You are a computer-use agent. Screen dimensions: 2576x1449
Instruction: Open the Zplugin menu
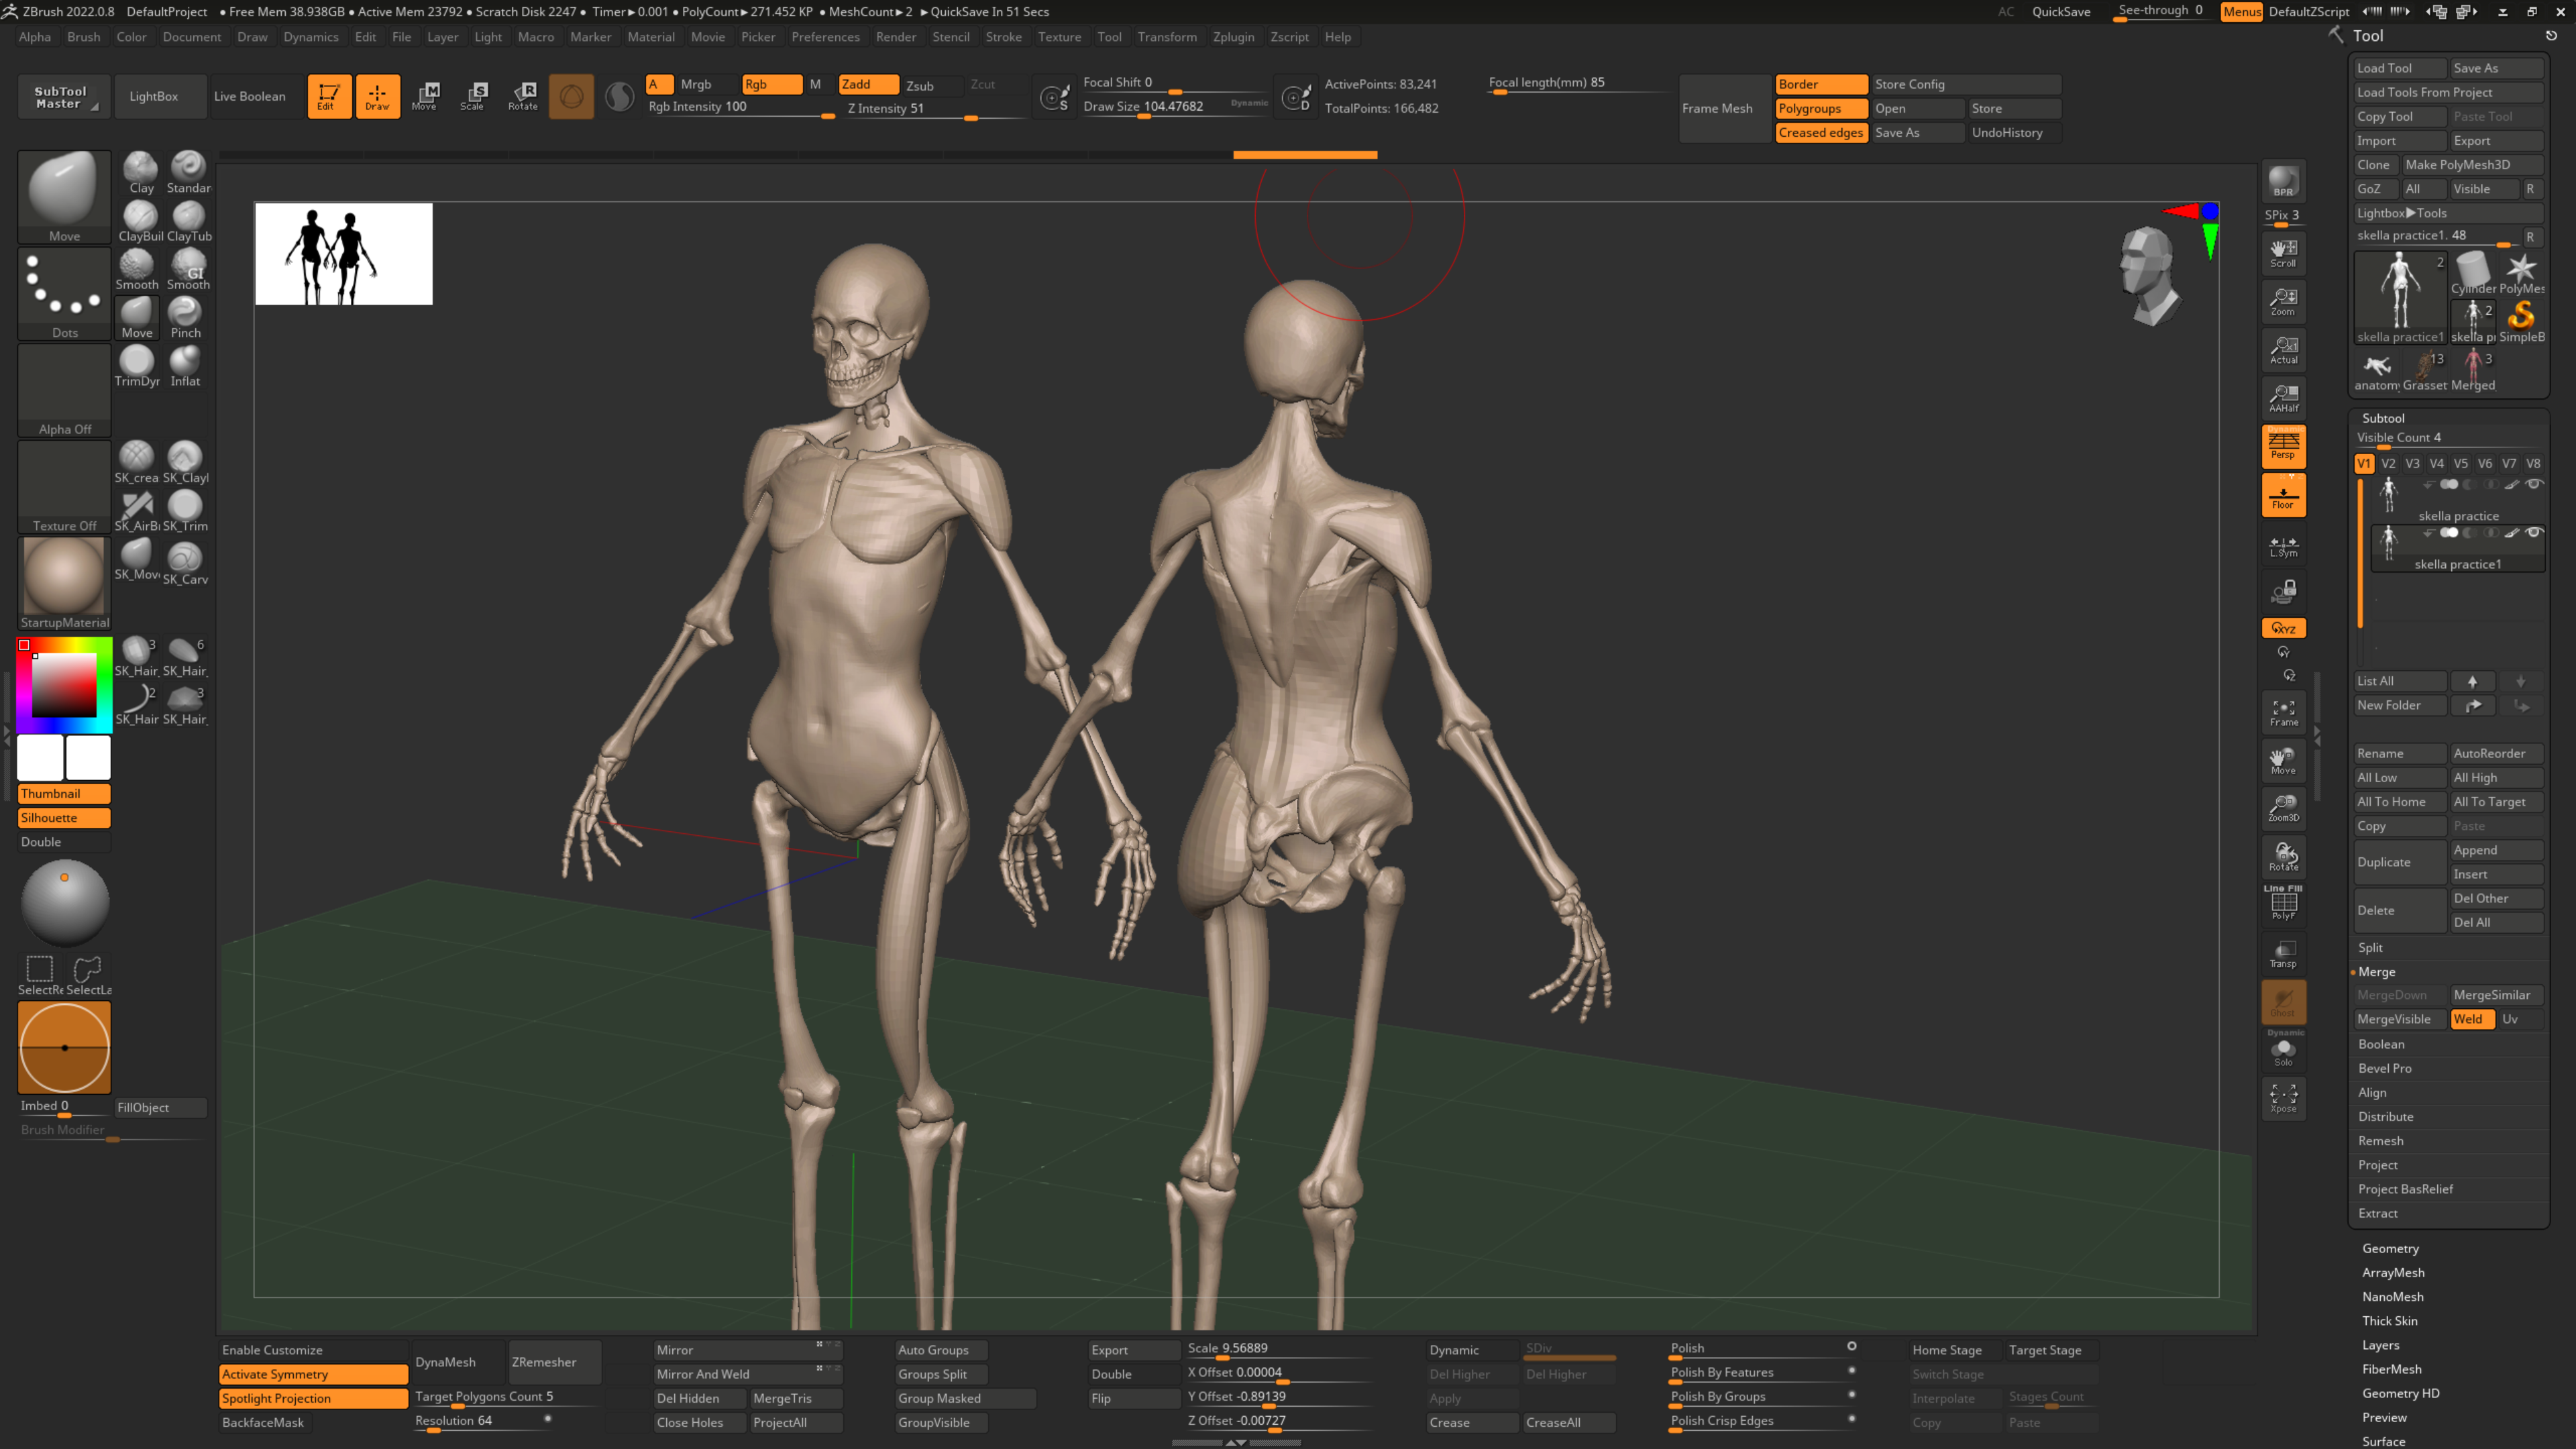[x=1233, y=37]
